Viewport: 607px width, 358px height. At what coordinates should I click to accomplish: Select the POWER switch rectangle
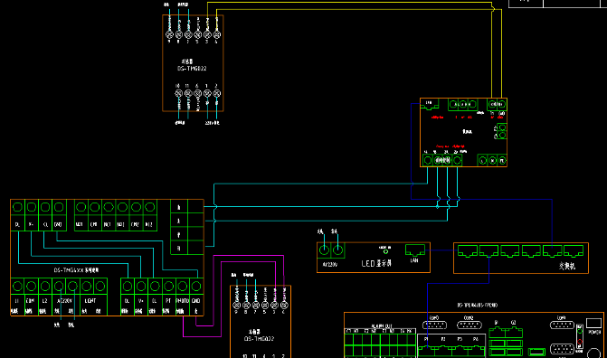click(x=593, y=323)
